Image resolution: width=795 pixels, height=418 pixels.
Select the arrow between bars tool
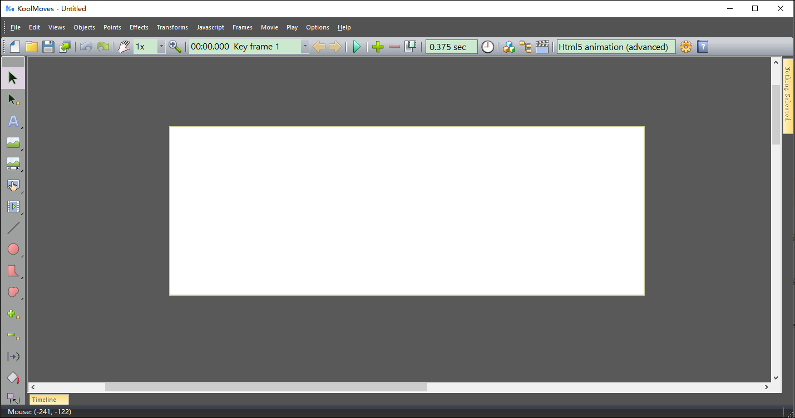[x=13, y=356]
